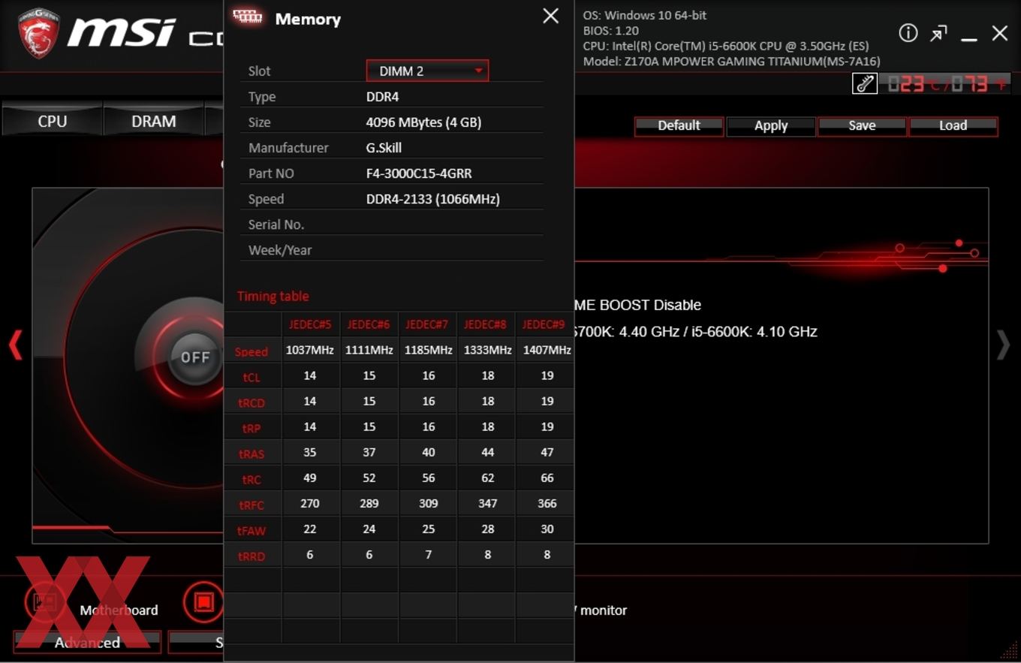The height and width of the screenshot is (663, 1021).
Task: Toggle the Game Boost OFF knob
Action: [x=195, y=357]
